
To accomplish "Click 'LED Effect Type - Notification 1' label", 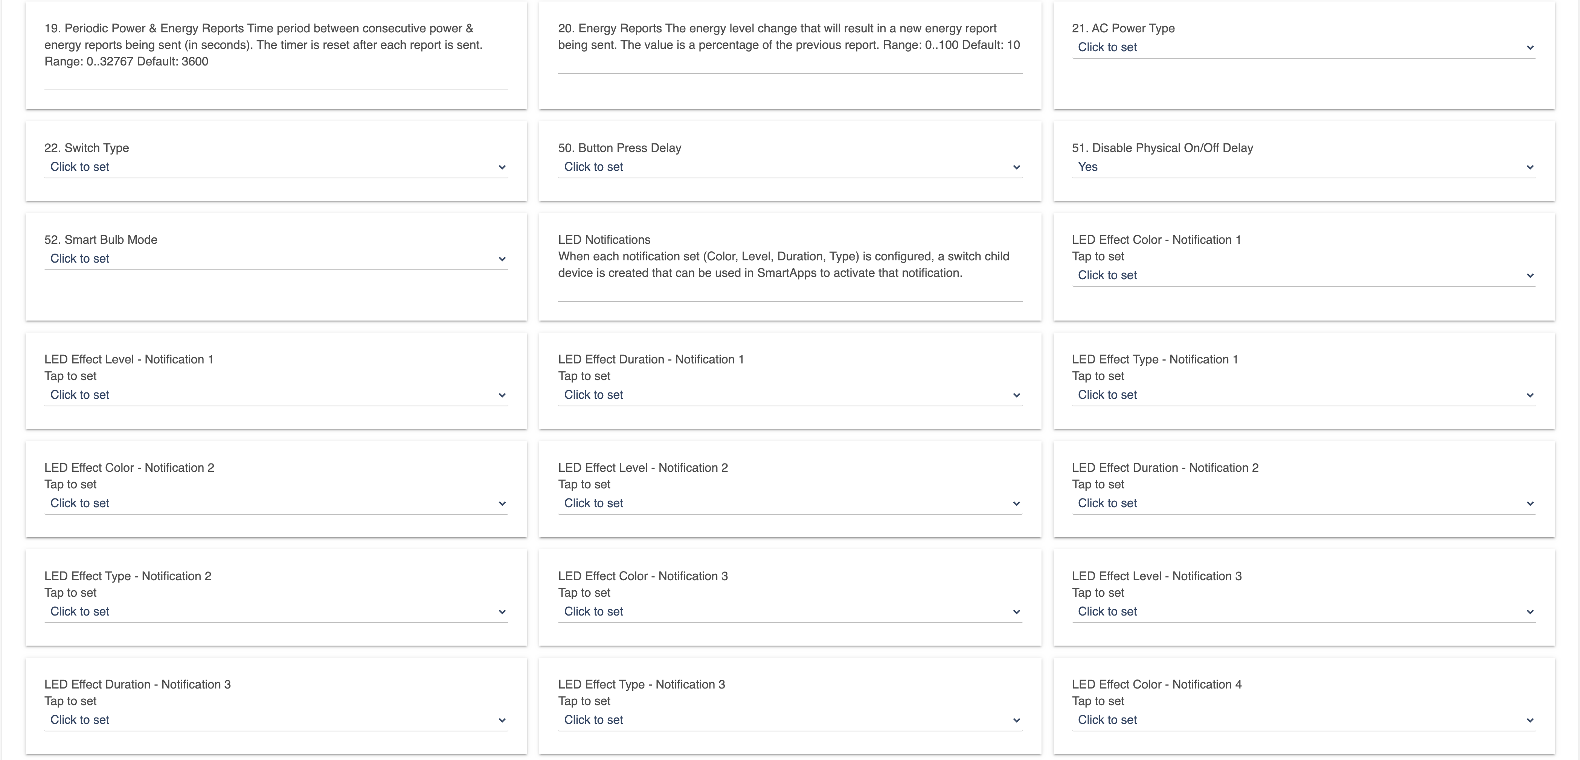I will 1155,359.
